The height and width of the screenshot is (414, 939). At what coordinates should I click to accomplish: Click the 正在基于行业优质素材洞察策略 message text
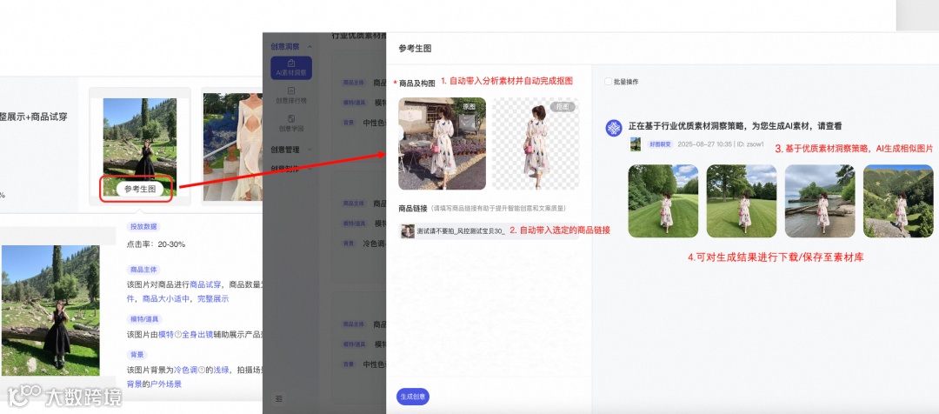(734, 126)
